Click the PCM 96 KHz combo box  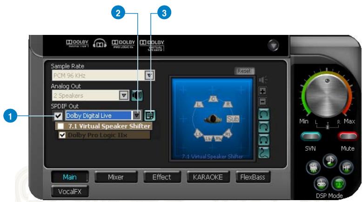point(103,75)
